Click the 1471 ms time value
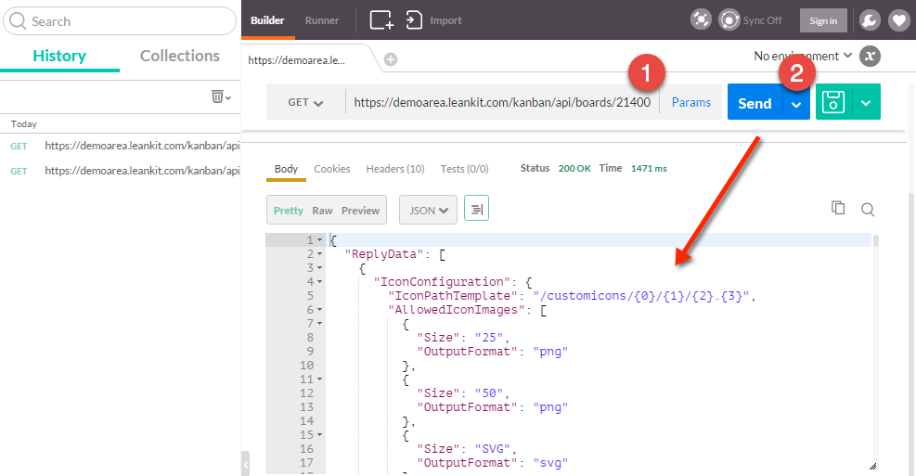This screenshot has width=916, height=476. [x=649, y=168]
